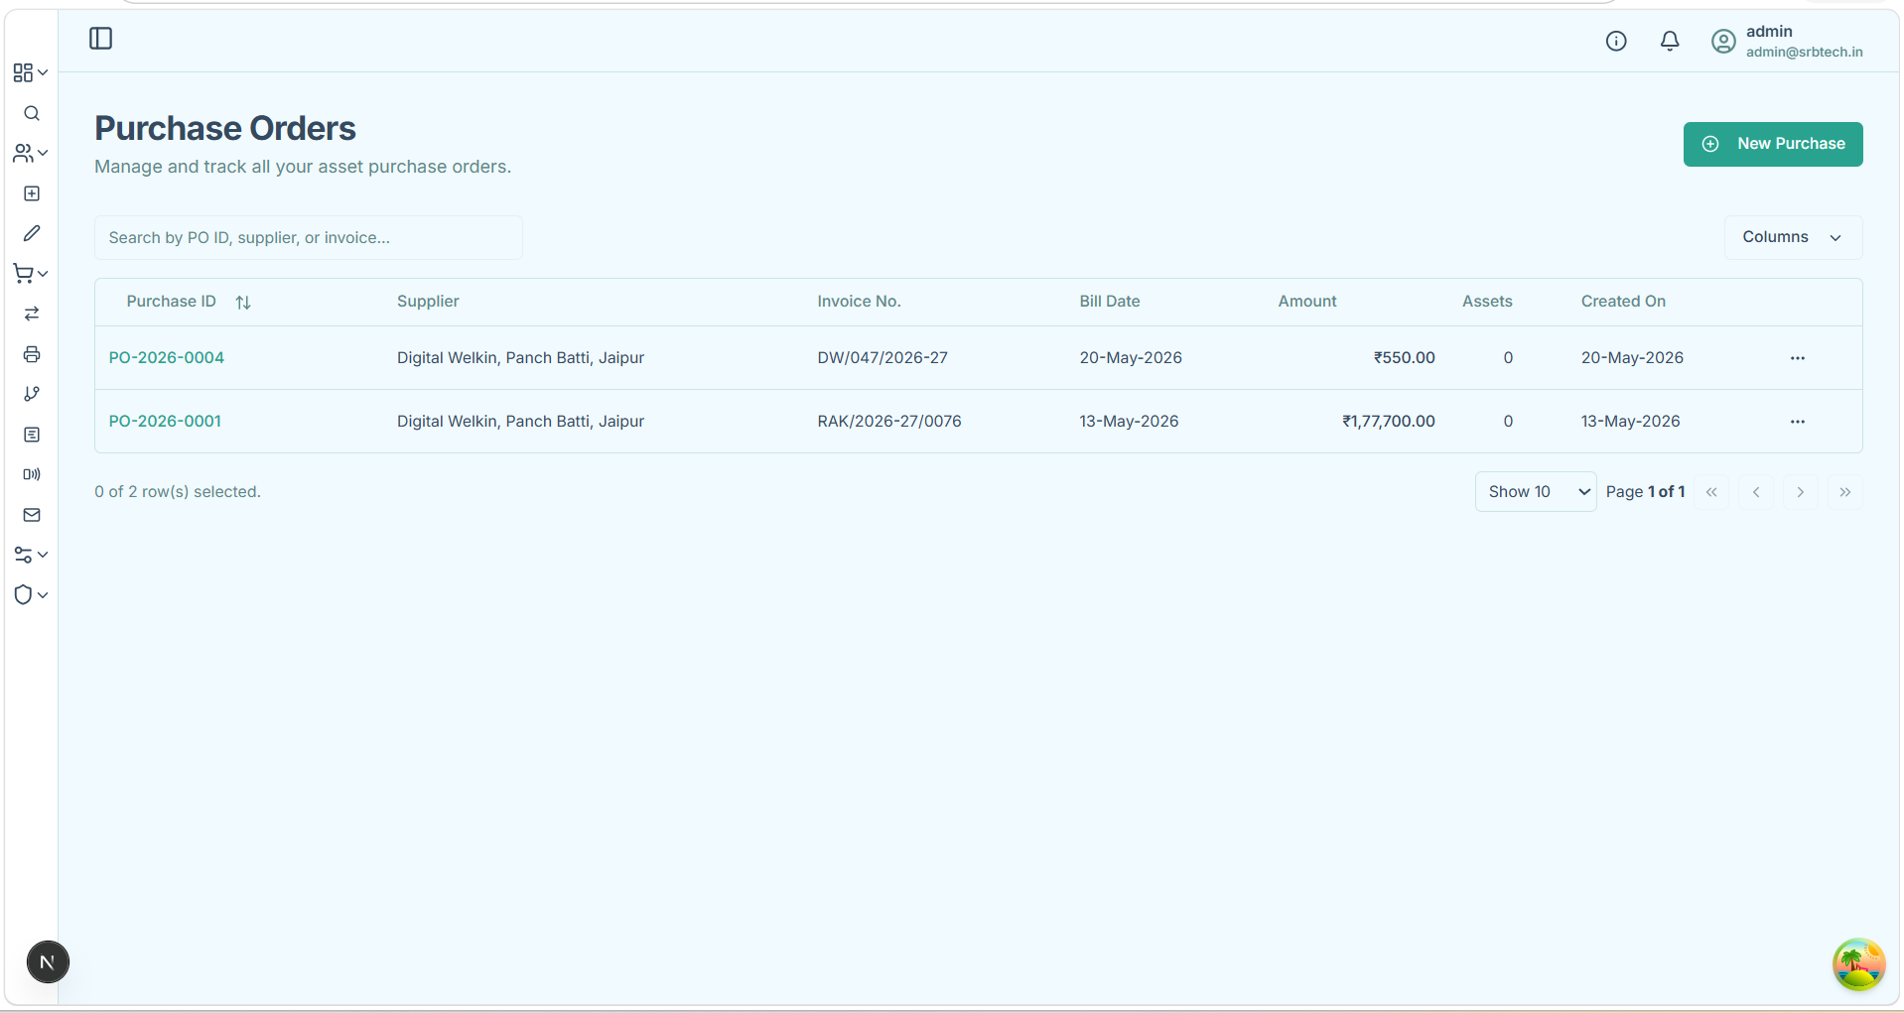Click the printer sidebar icon
The image size is (1904, 1013).
[32, 354]
